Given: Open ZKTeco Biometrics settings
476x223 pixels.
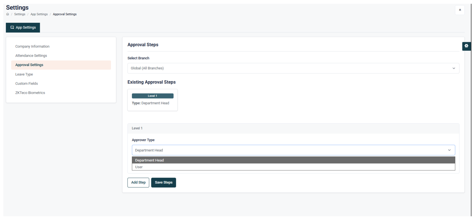Looking at the screenshot, I should [x=30, y=93].
